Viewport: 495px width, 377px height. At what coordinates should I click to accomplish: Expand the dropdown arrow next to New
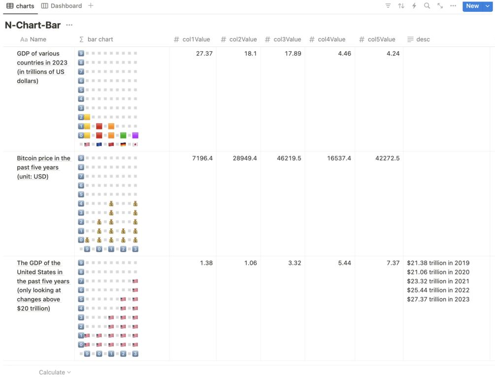[488, 6]
